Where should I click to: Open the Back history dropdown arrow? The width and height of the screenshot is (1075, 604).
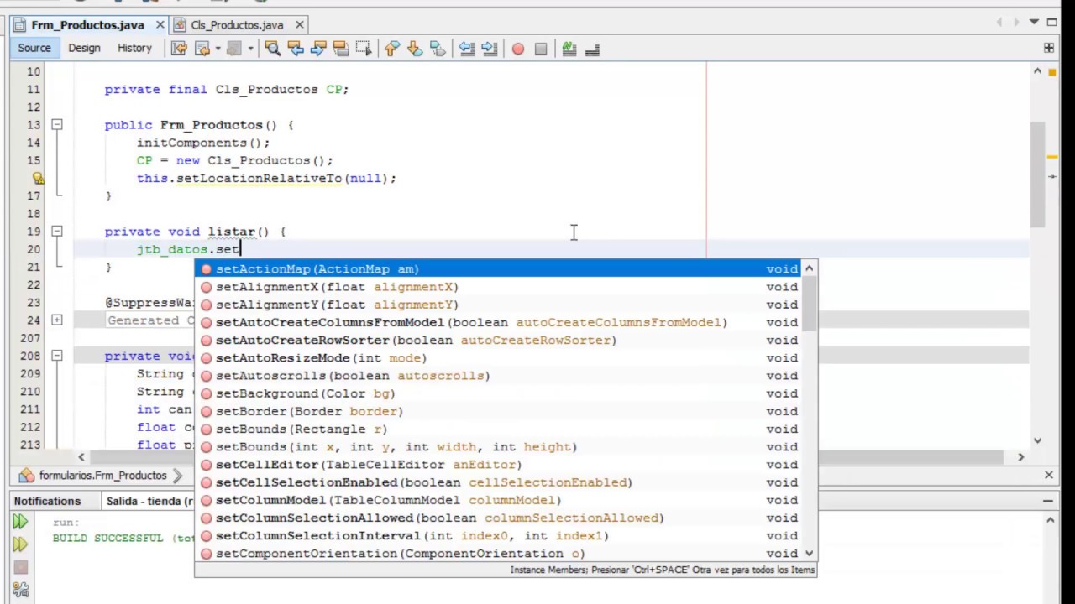(218, 49)
